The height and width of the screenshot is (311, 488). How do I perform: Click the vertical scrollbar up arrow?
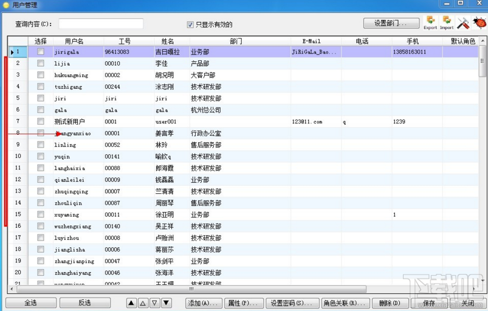[483, 41]
